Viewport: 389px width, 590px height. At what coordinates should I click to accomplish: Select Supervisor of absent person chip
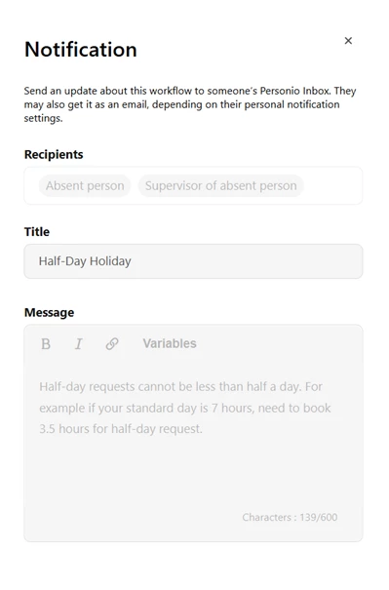[x=221, y=186]
